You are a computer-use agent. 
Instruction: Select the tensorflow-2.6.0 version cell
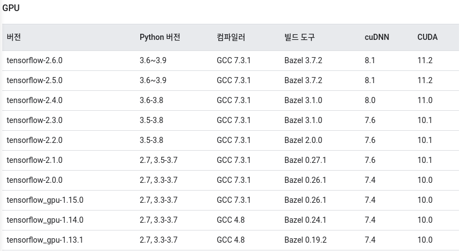[34, 60]
